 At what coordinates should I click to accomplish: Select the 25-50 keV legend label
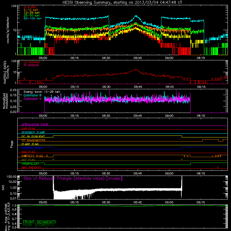(x=32, y=16)
